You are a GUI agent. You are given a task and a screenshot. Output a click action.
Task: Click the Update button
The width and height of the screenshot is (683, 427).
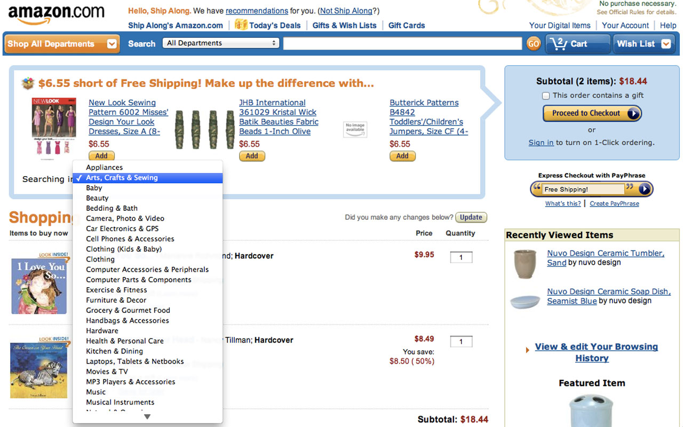(x=471, y=217)
